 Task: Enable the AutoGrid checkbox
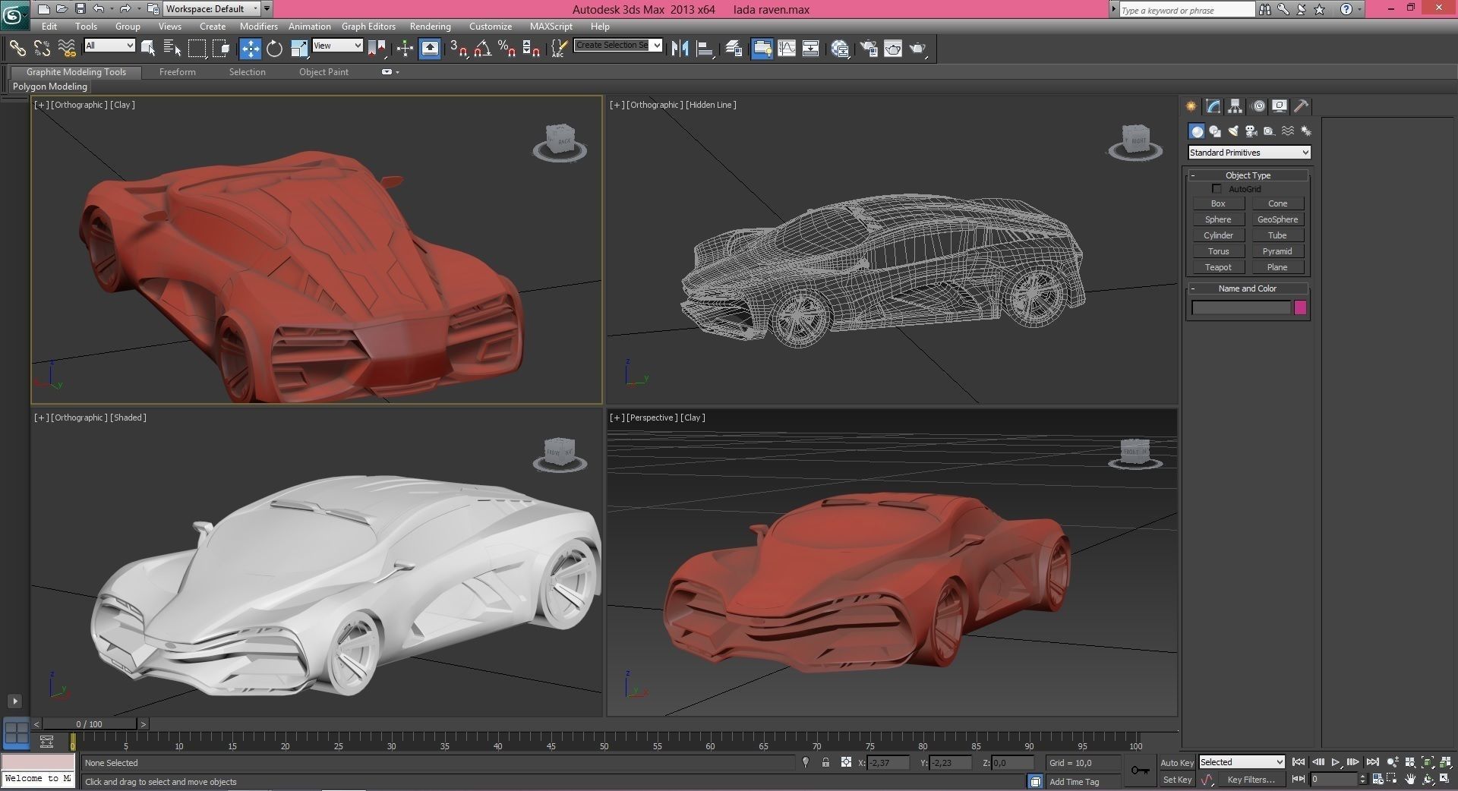click(x=1217, y=188)
